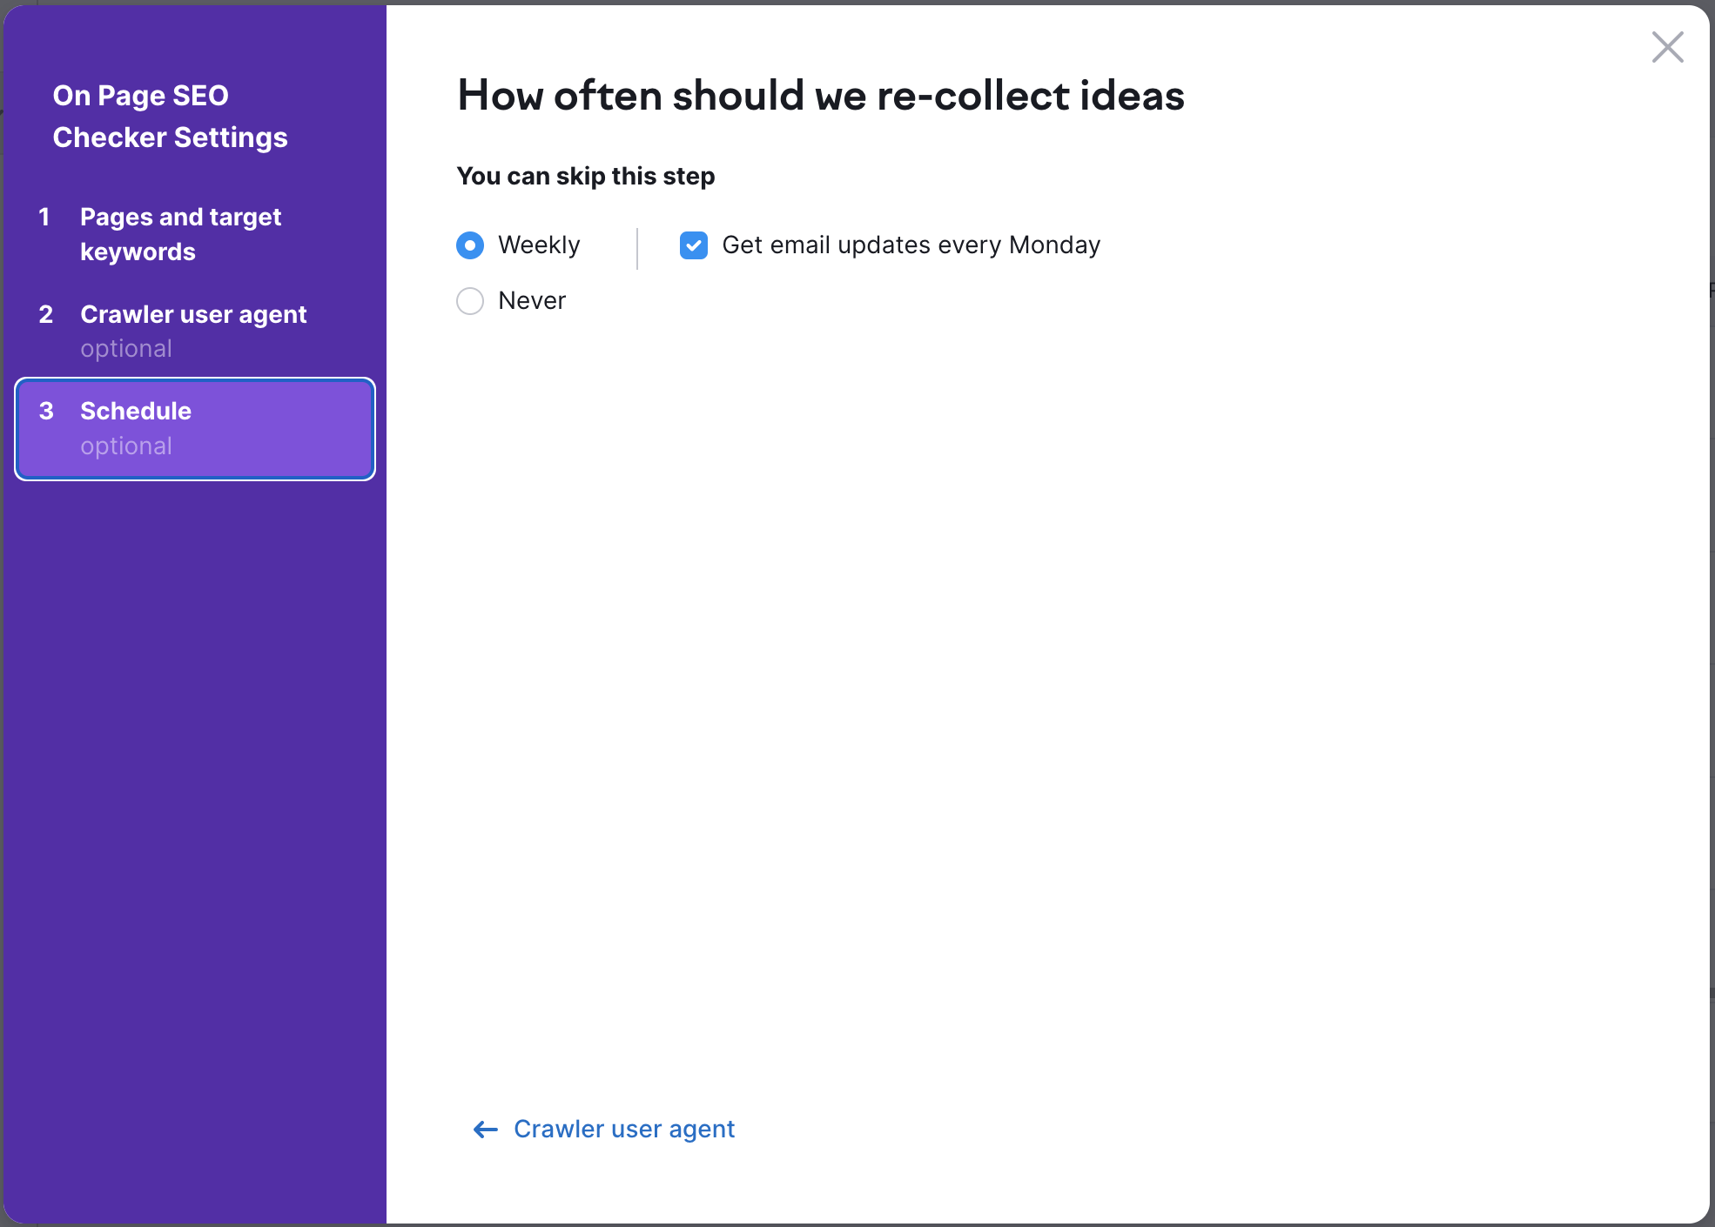Select the Never radio button
The width and height of the screenshot is (1715, 1227).
(470, 301)
